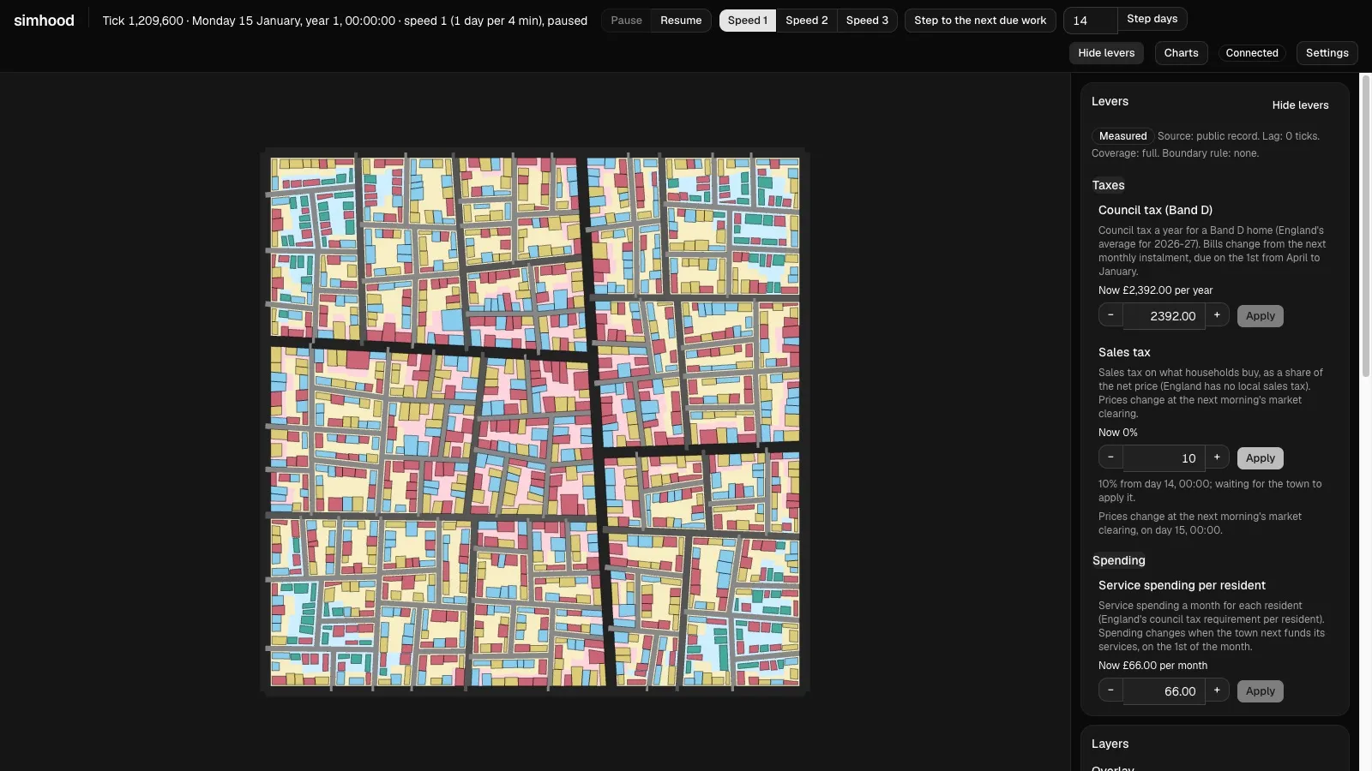Image resolution: width=1372 pixels, height=771 pixels.
Task: Apply the Service spending change
Action: click(1260, 691)
